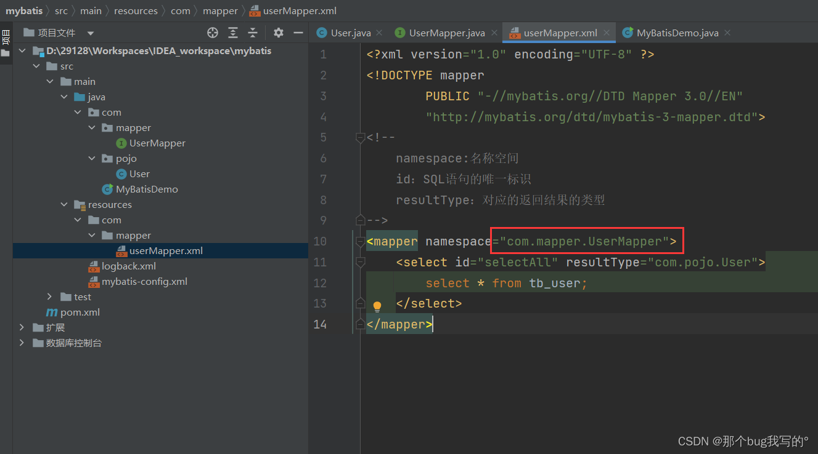Close the MyBatisDemo.java tab
This screenshot has width=818, height=454.
click(x=727, y=33)
